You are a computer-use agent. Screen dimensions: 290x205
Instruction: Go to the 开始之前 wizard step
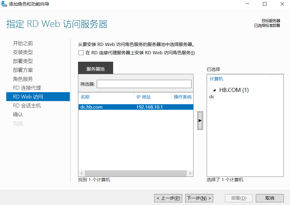click(23, 44)
